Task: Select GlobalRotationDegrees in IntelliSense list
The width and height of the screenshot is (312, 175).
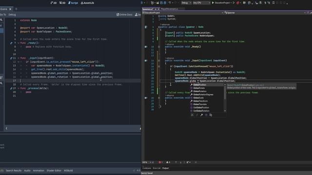Action: 207,94
